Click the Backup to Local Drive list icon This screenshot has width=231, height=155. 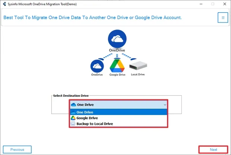click(73, 124)
